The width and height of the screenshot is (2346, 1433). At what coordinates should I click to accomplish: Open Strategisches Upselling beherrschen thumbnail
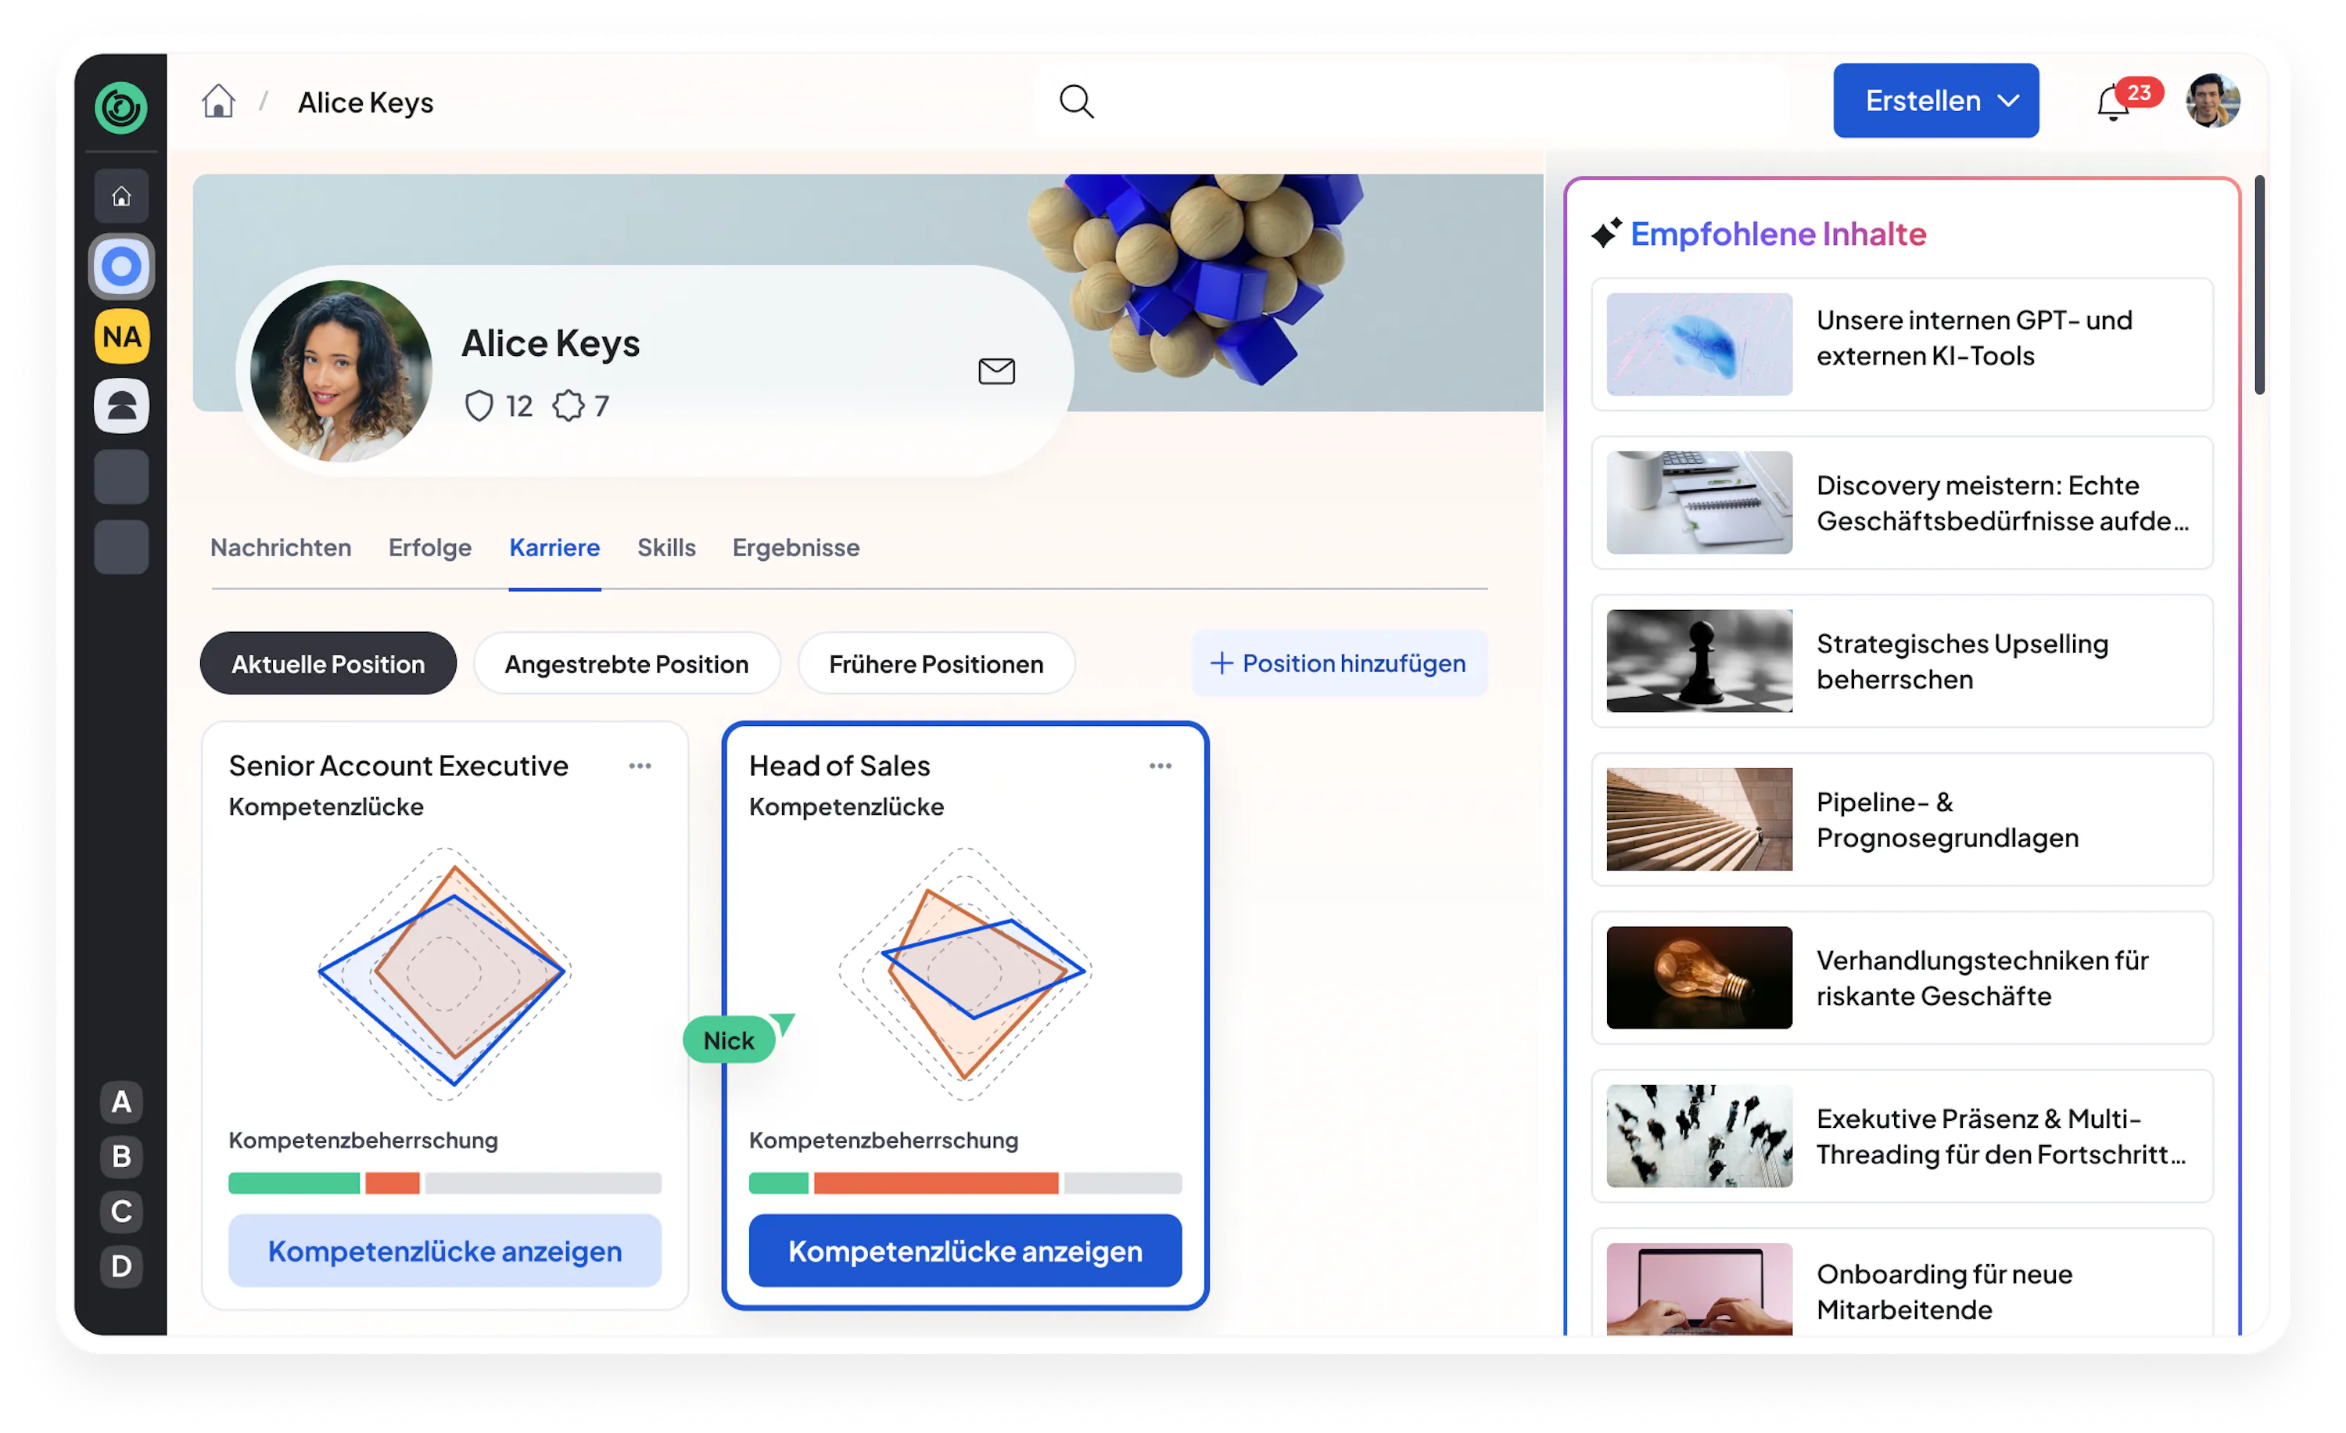(x=1699, y=661)
